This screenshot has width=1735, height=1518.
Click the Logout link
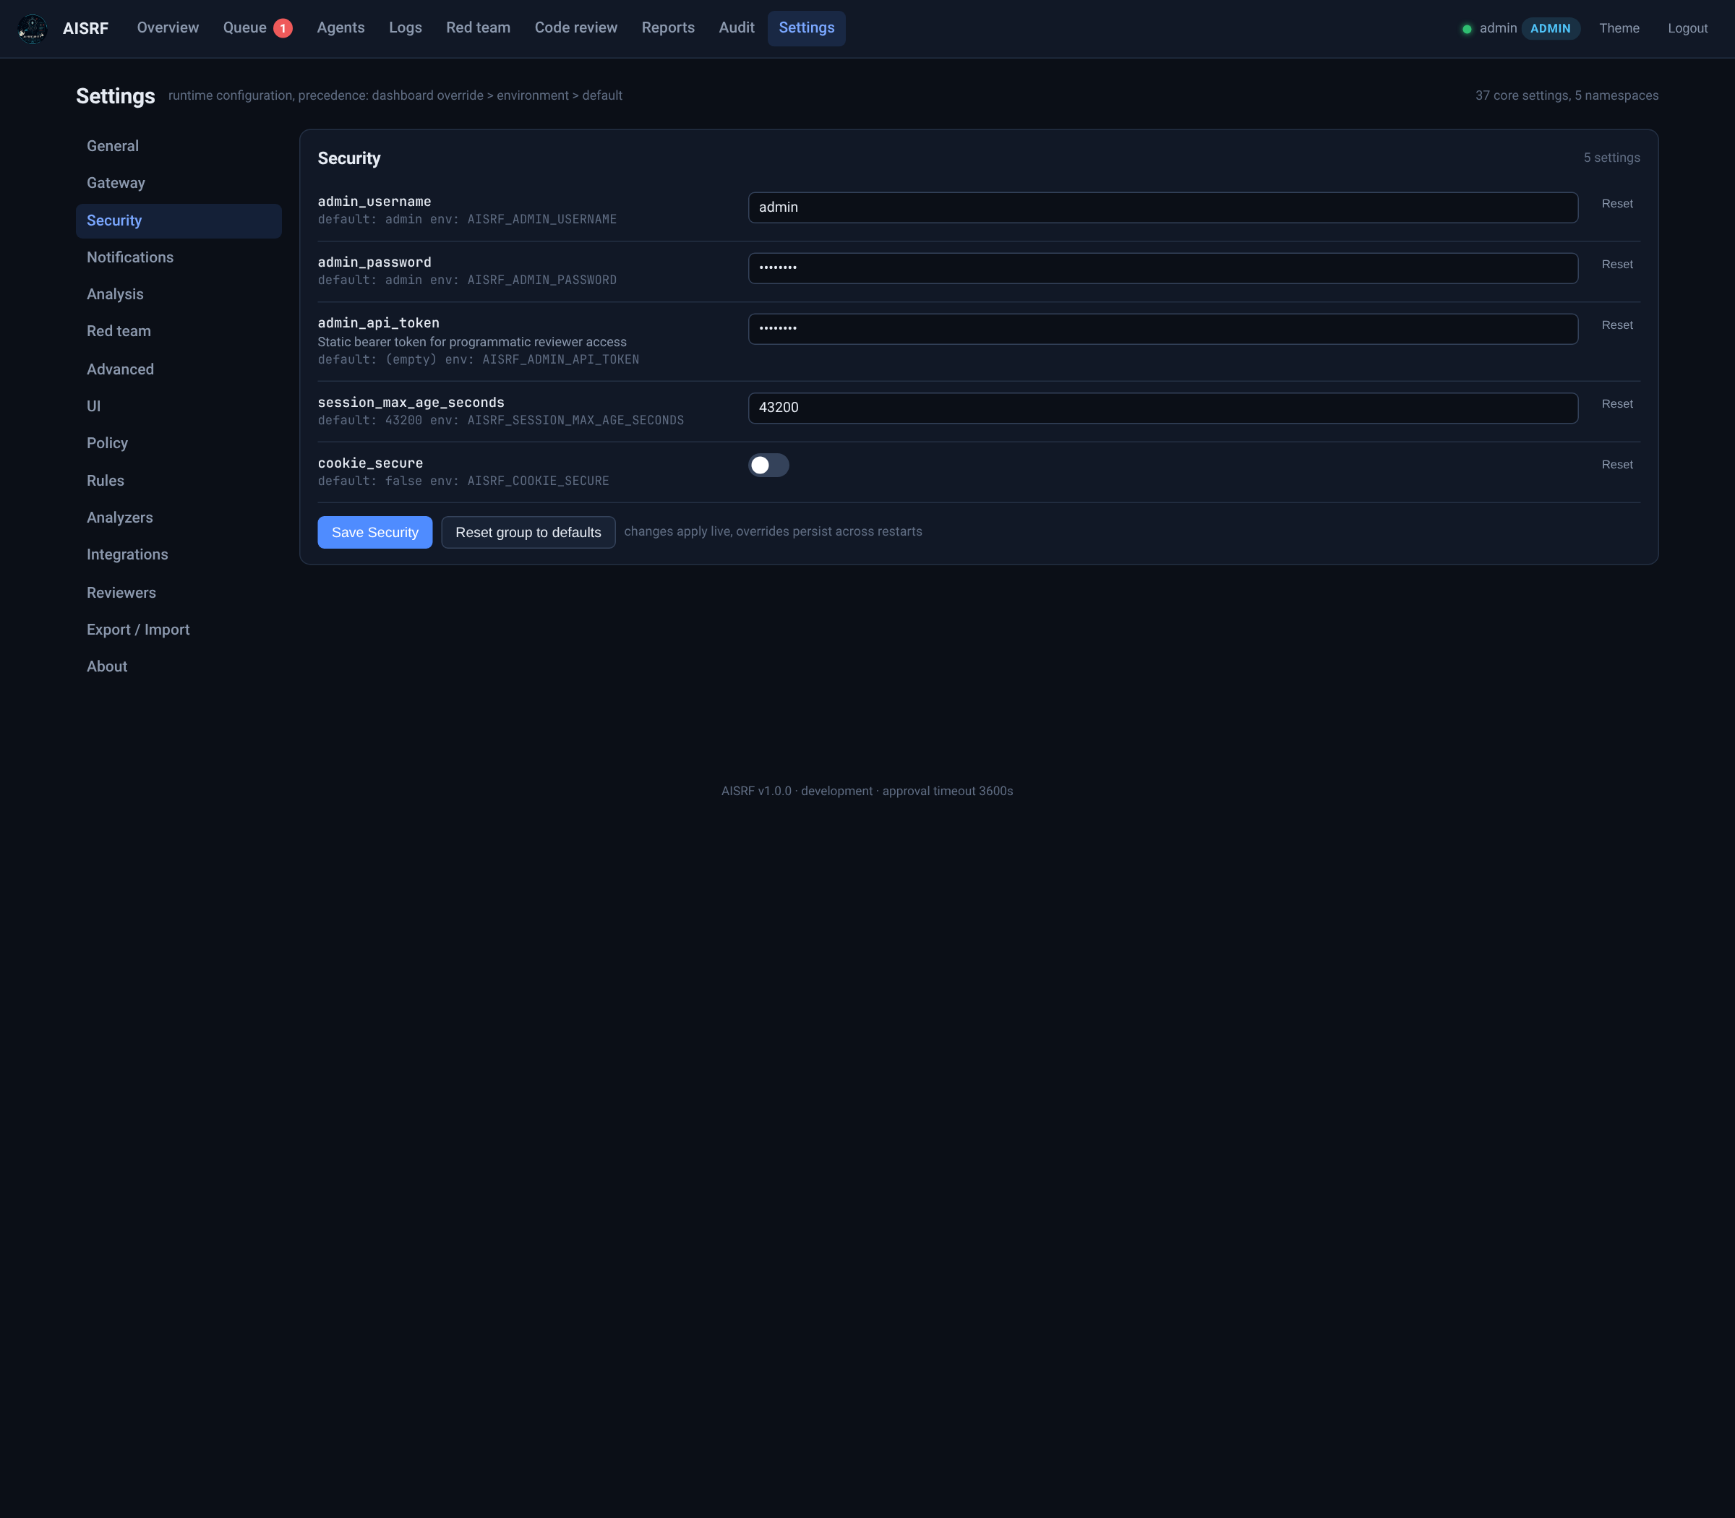point(1687,29)
